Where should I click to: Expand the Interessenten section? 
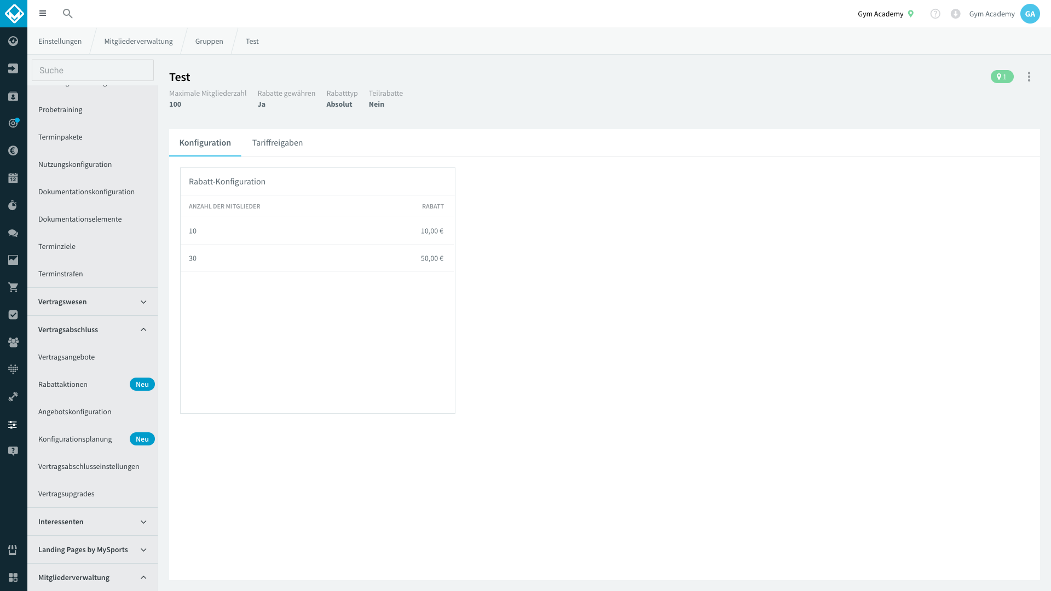(93, 522)
